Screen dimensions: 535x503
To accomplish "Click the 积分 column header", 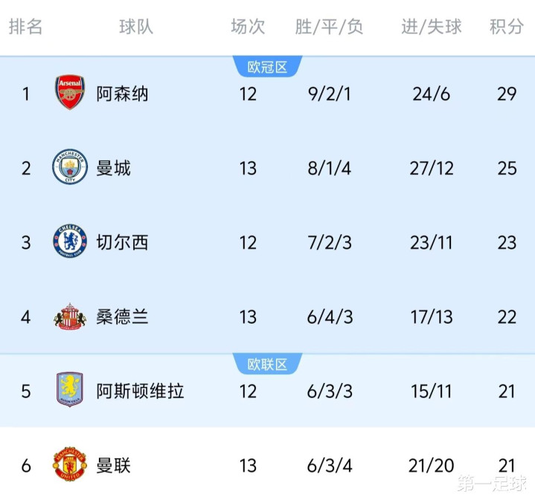I will [507, 27].
